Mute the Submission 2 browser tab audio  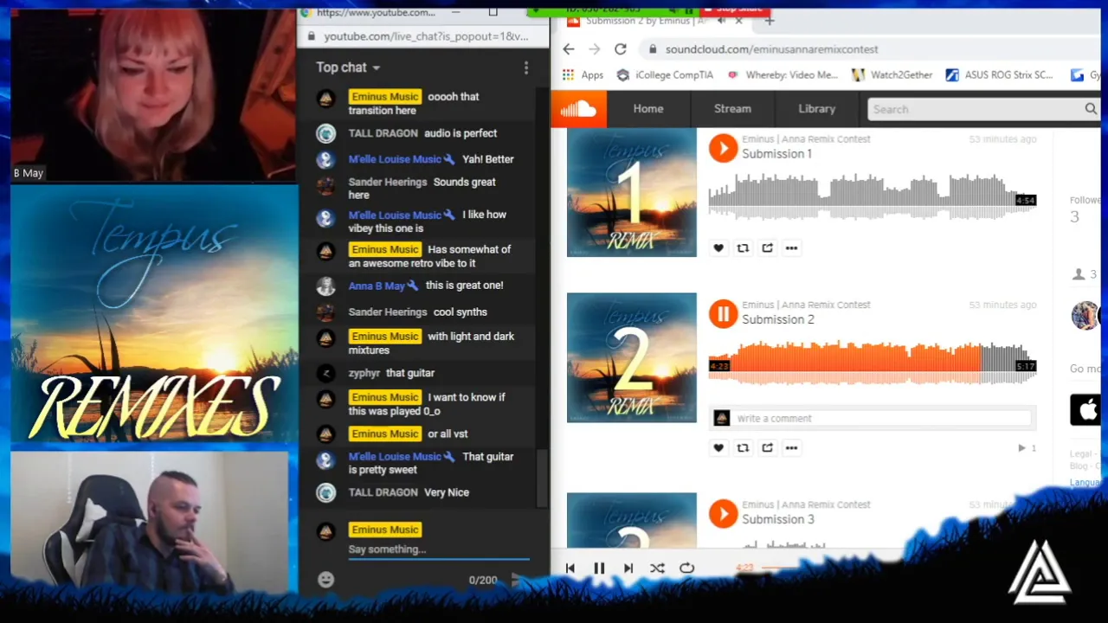point(722,21)
